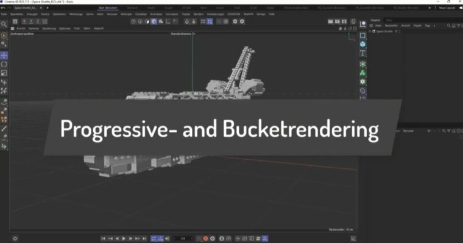
Task: Toggle Y axis lock
Action: click(x=31, y=21)
